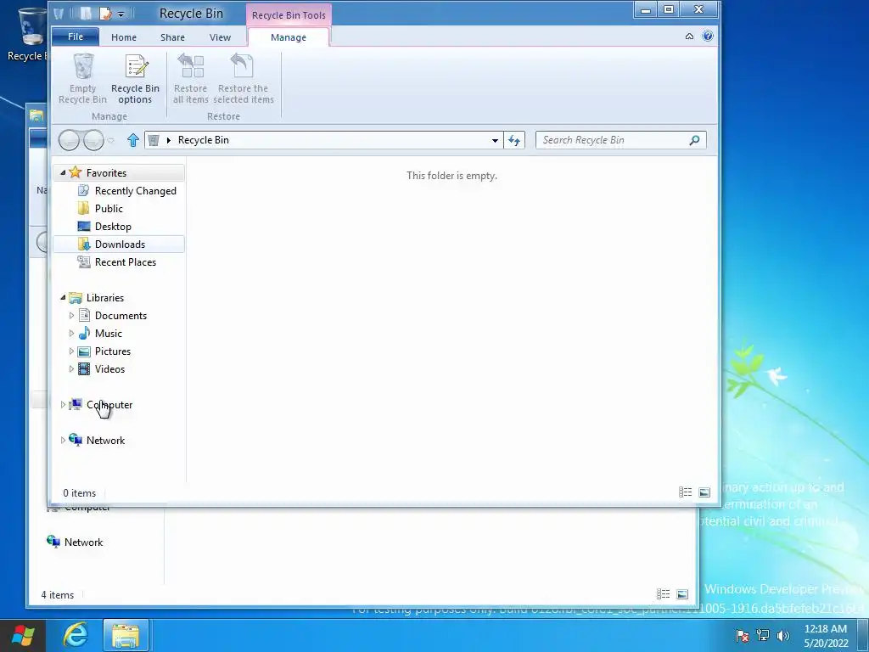The height and width of the screenshot is (652, 869).
Task: Click the clock showing 12:18 AM
Action: [825, 629]
